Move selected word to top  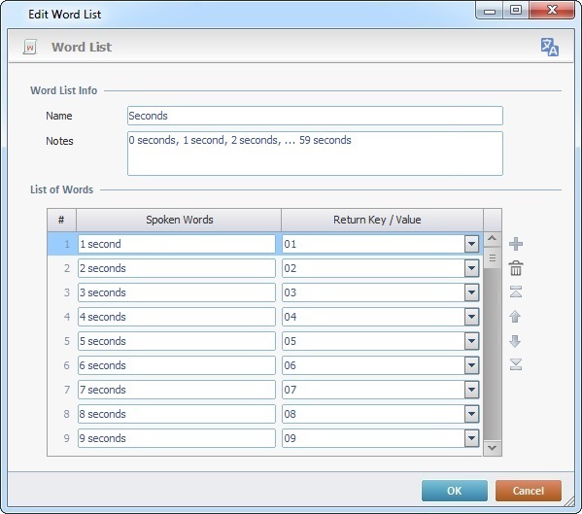click(516, 292)
